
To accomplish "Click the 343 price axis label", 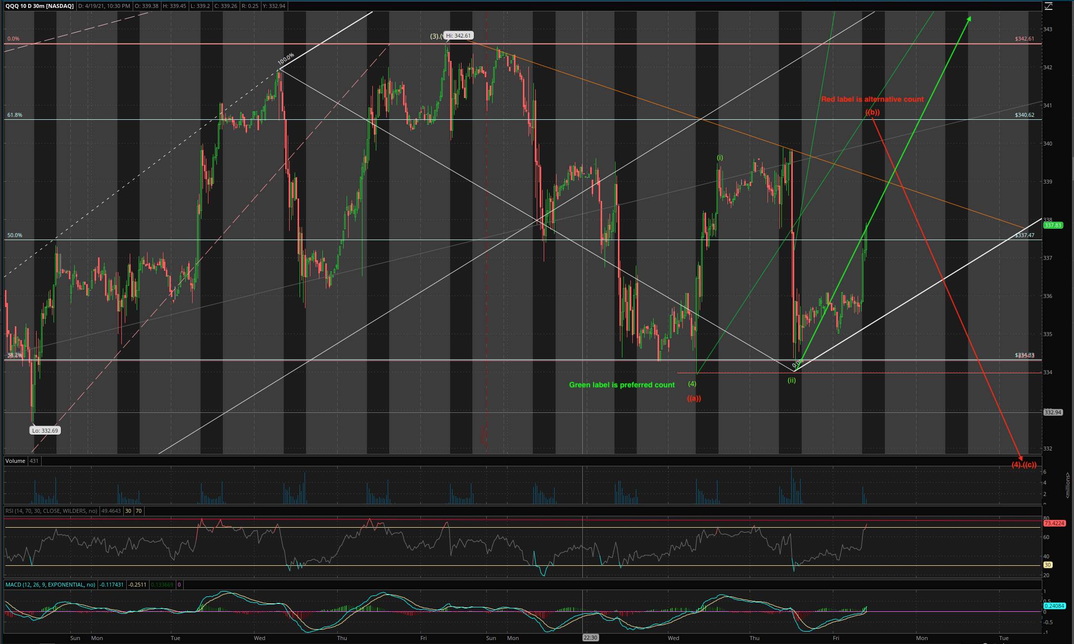I will pyautogui.click(x=1047, y=29).
